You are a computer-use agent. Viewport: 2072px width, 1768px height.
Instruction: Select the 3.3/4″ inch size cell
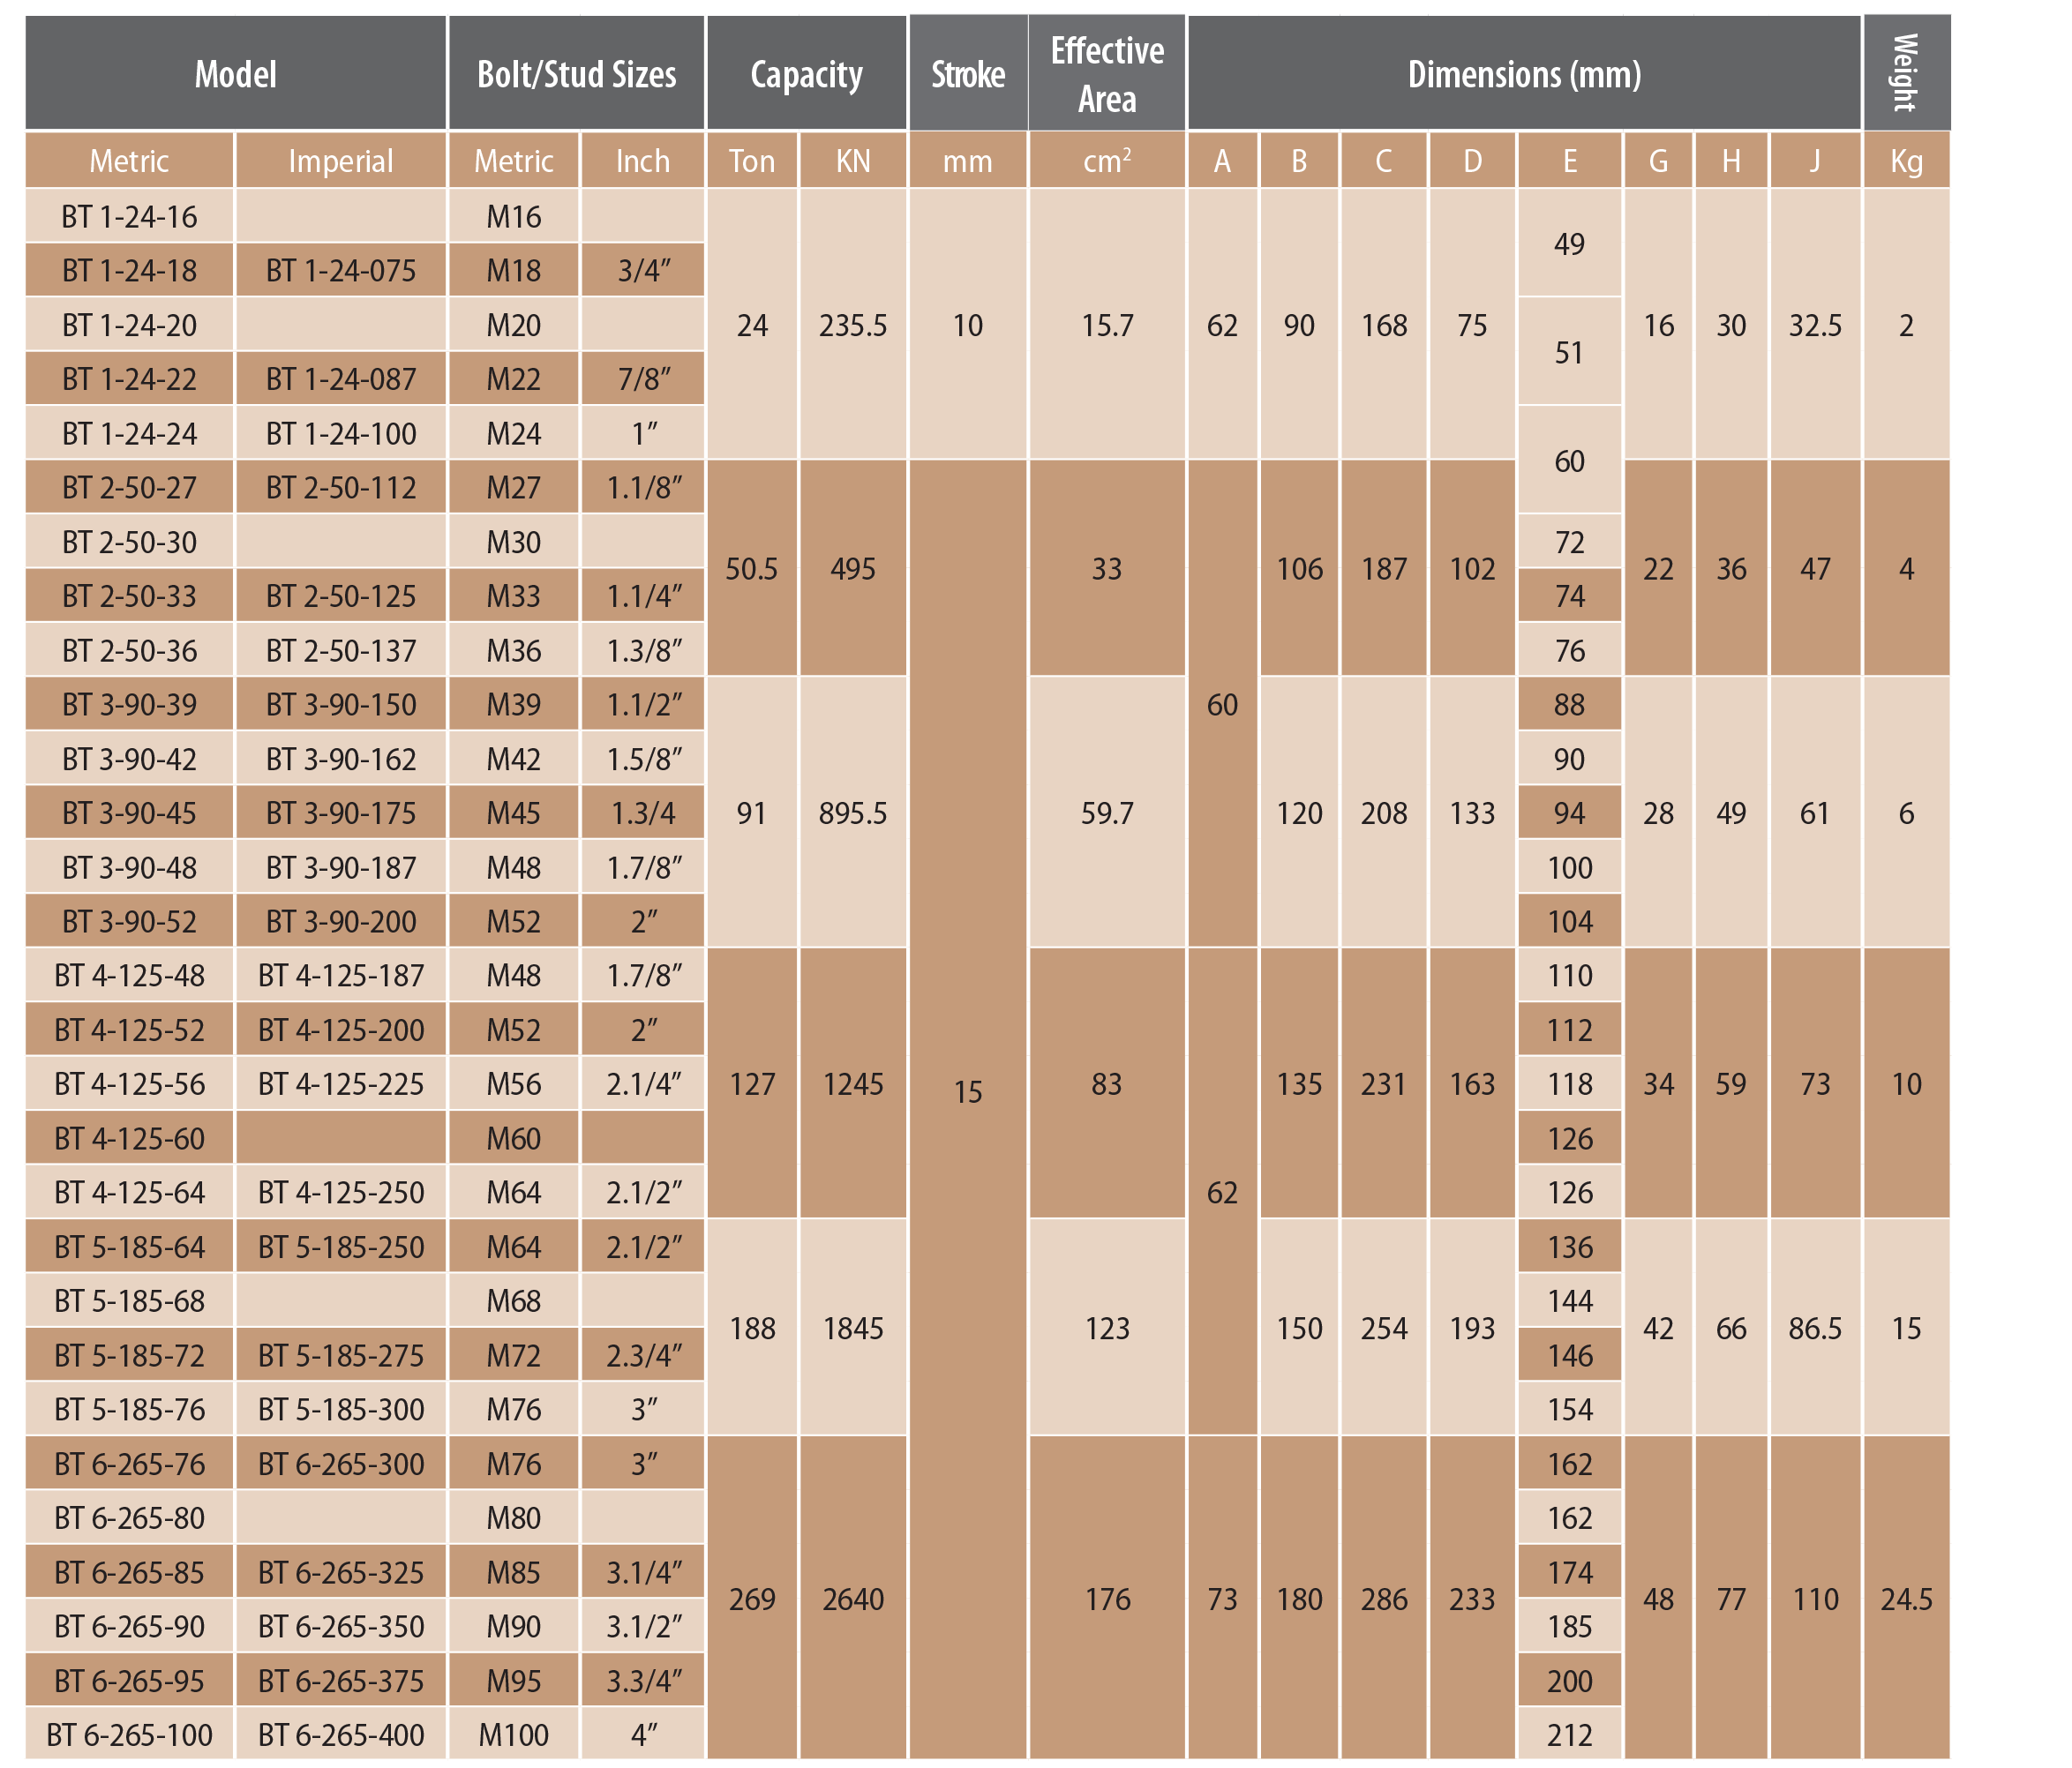pos(643,1681)
